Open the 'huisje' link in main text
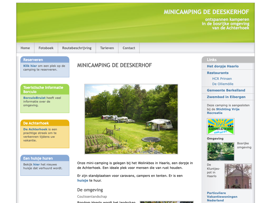The height and width of the screenshot is (203, 271). coord(83,181)
